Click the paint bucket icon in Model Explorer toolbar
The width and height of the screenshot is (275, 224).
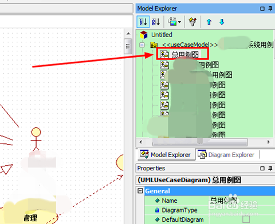click(x=192, y=22)
